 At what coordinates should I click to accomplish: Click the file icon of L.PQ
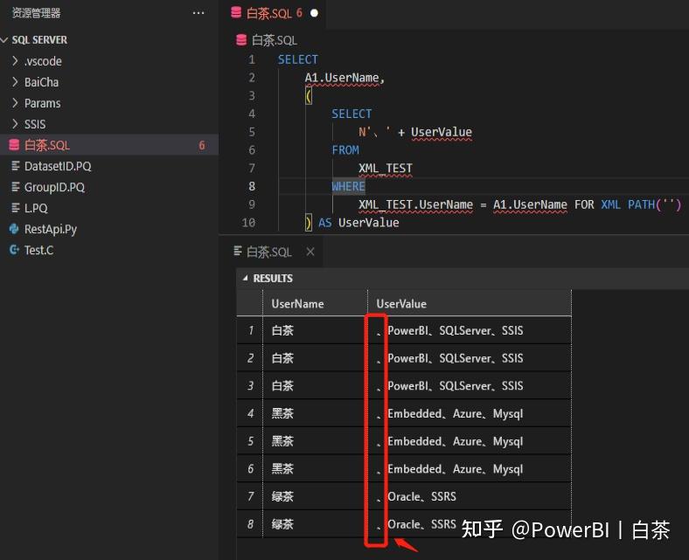tap(16, 208)
